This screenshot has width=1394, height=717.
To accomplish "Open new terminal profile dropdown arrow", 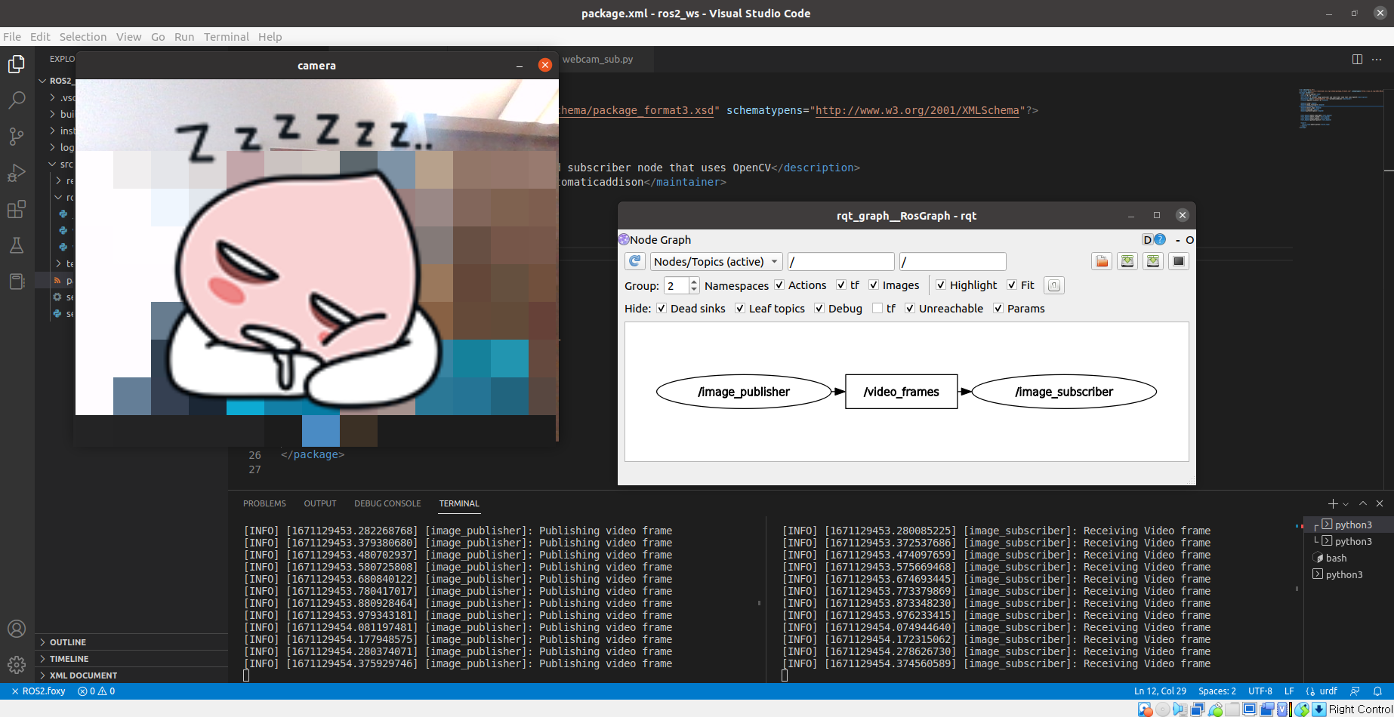I will [x=1346, y=504].
